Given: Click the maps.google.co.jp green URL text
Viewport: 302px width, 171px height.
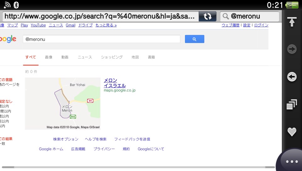Looking at the screenshot, I should point(120,90).
